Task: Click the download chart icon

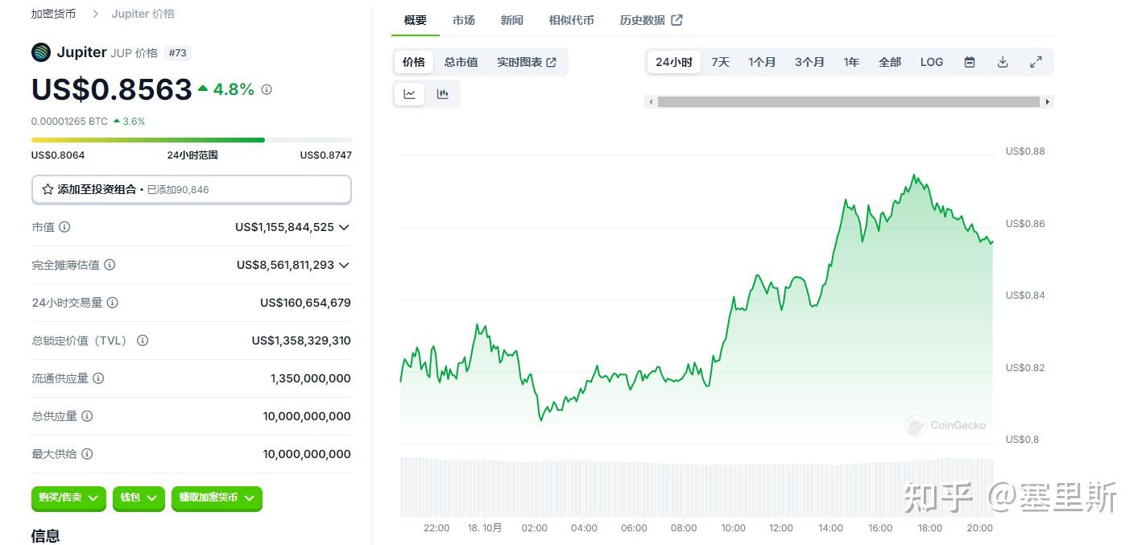Action: point(1003,61)
